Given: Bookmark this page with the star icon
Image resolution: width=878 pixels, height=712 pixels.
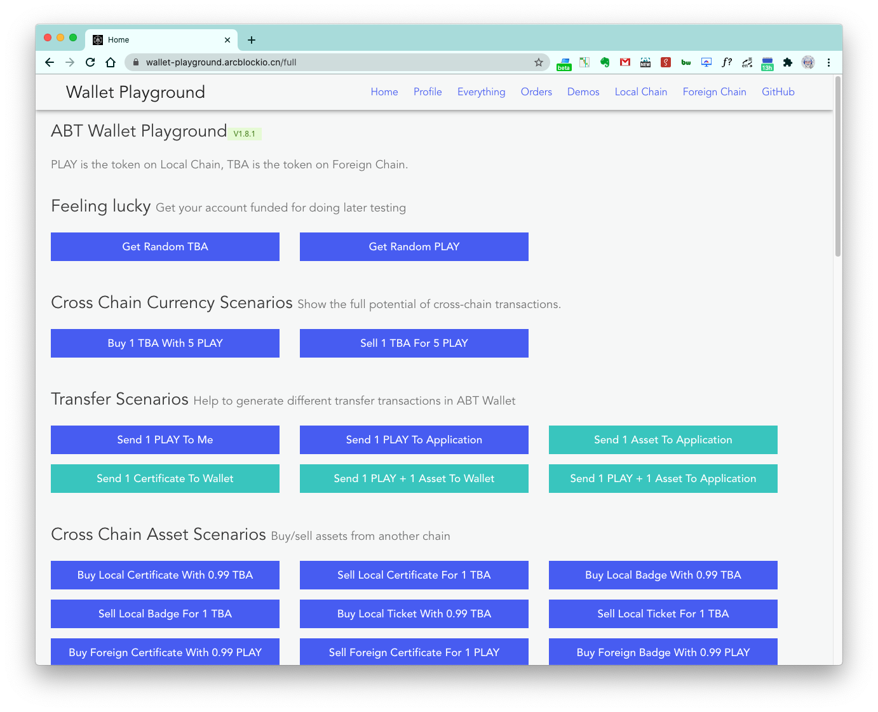Looking at the screenshot, I should click(539, 62).
